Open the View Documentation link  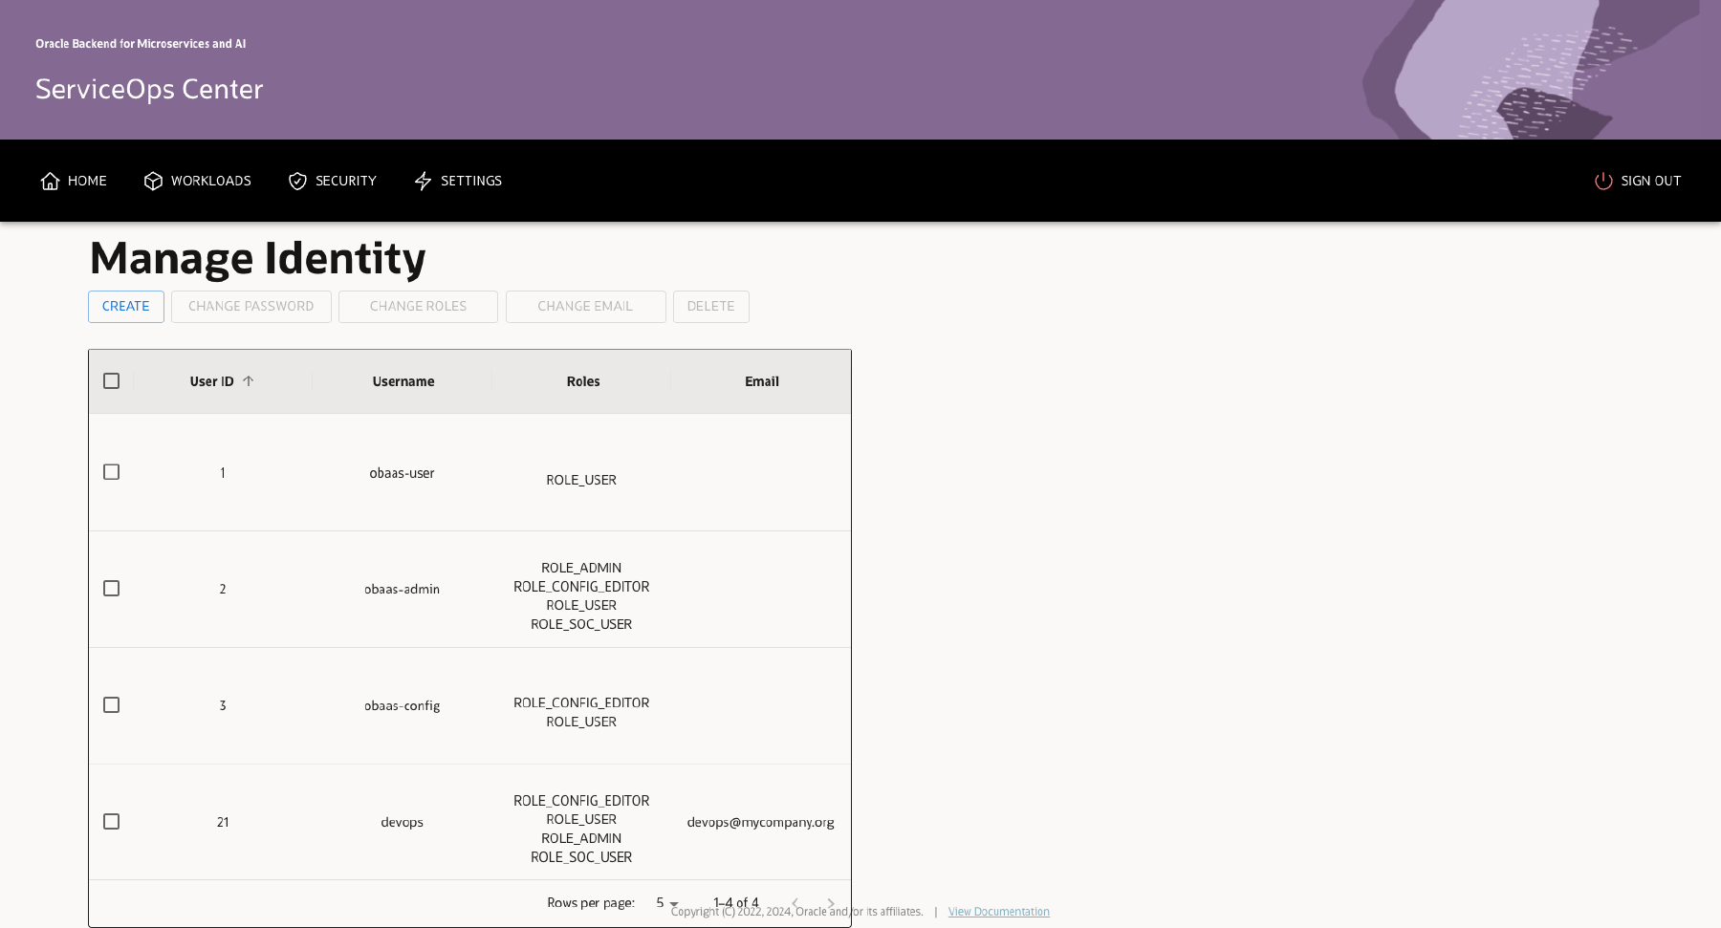[998, 911]
